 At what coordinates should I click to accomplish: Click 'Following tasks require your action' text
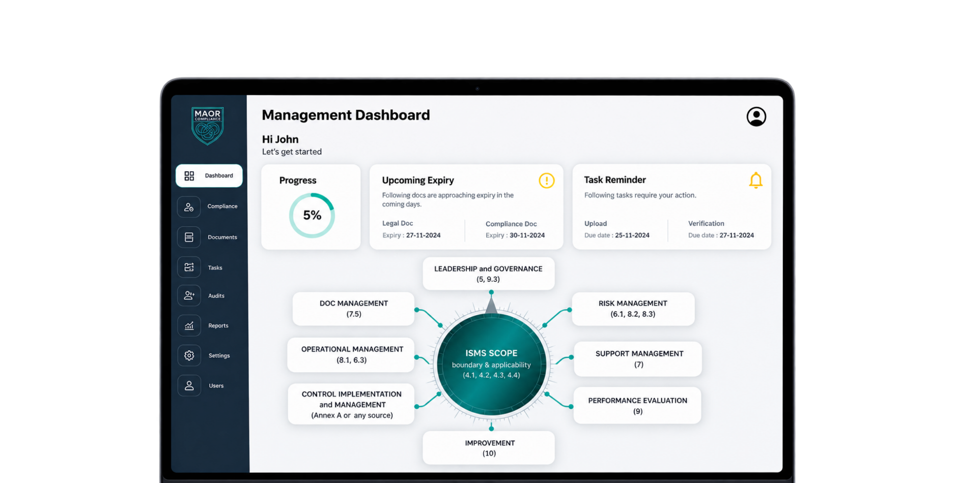[640, 195]
